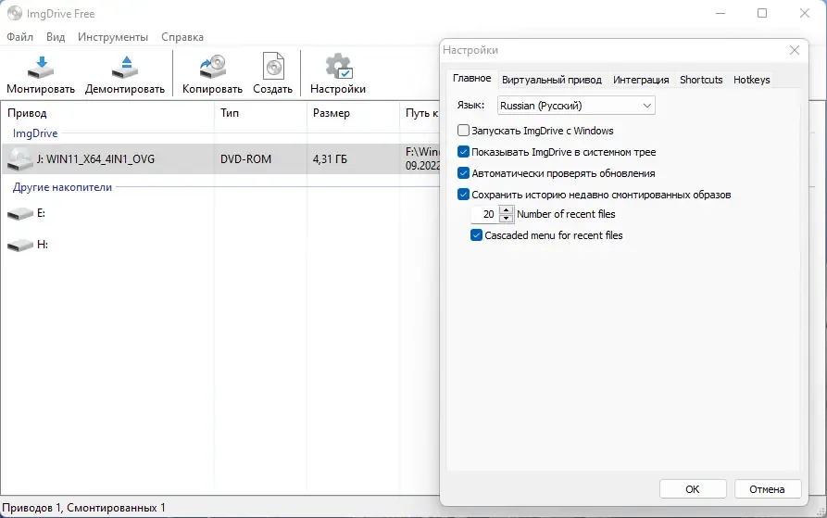Decrease Number of recent files with down arrow
827x518 pixels.
tap(506, 218)
